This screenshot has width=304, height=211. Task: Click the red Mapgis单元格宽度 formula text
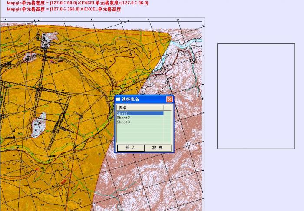click(77, 3)
